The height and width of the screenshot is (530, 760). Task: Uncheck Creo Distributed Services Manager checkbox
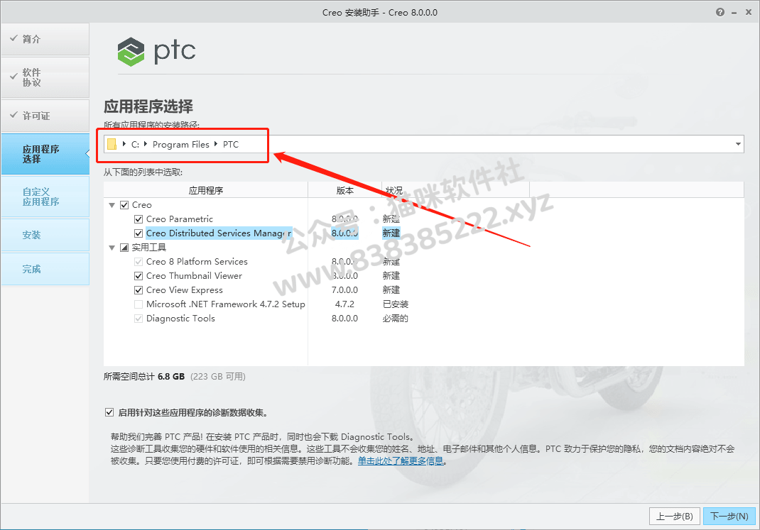[x=139, y=233]
